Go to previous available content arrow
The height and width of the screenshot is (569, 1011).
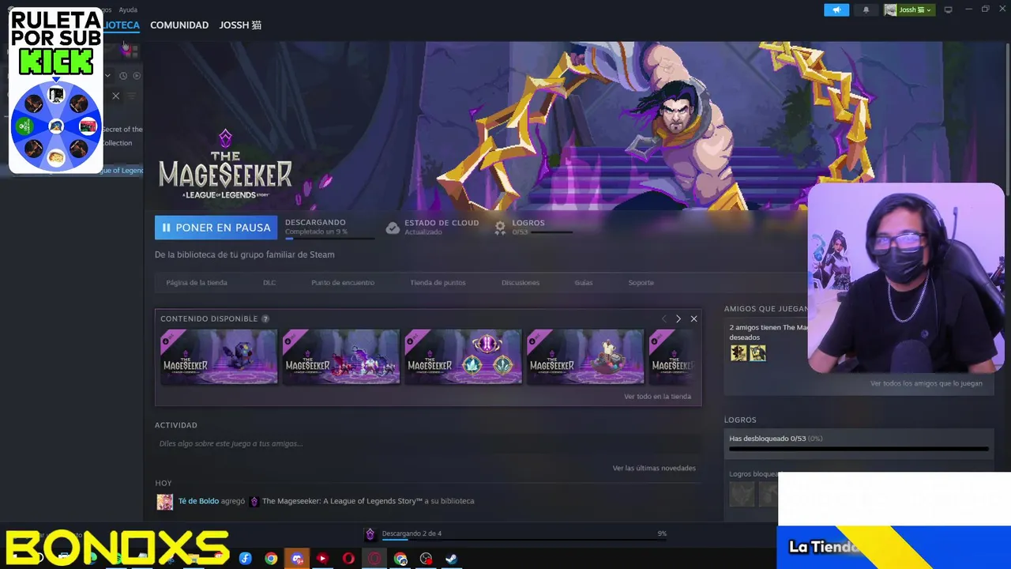pos(663,318)
